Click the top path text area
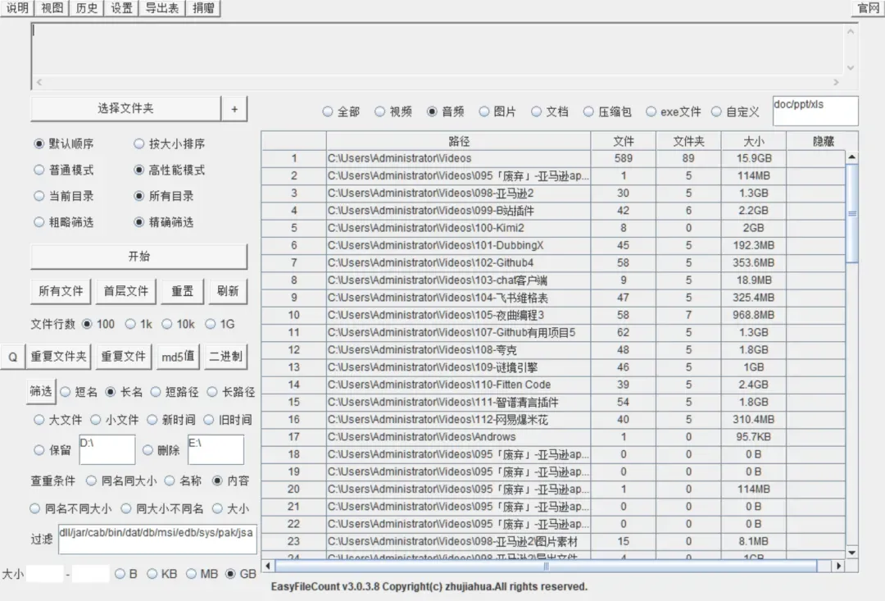This screenshot has width=885, height=601. coord(438,50)
